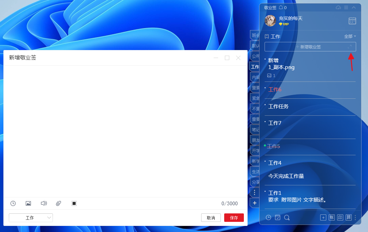Collapse the panel with the up chevron
Screen dimensions: 368x232
[354, 7]
